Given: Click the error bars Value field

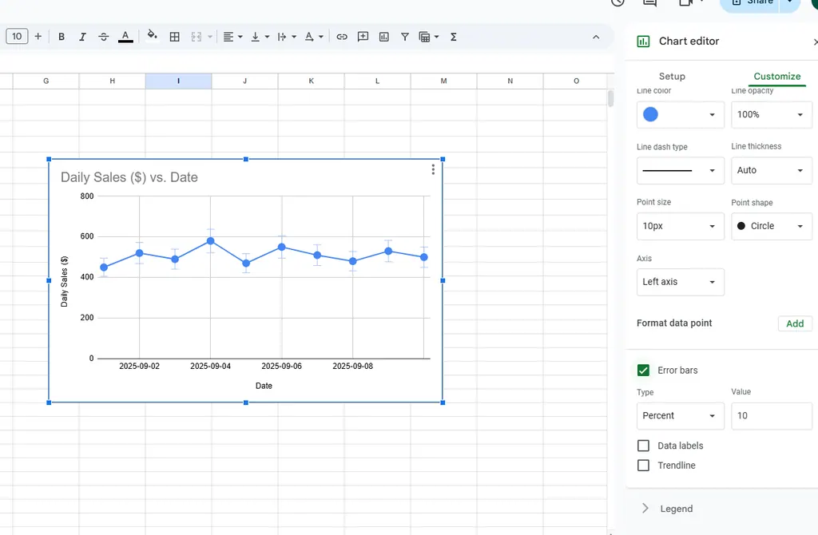Looking at the screenshot, I should pyautogui.click(x=771, y=416).
